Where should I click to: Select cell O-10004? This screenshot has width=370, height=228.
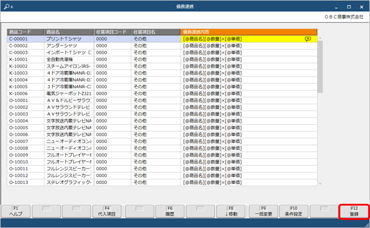pos(25,121)
